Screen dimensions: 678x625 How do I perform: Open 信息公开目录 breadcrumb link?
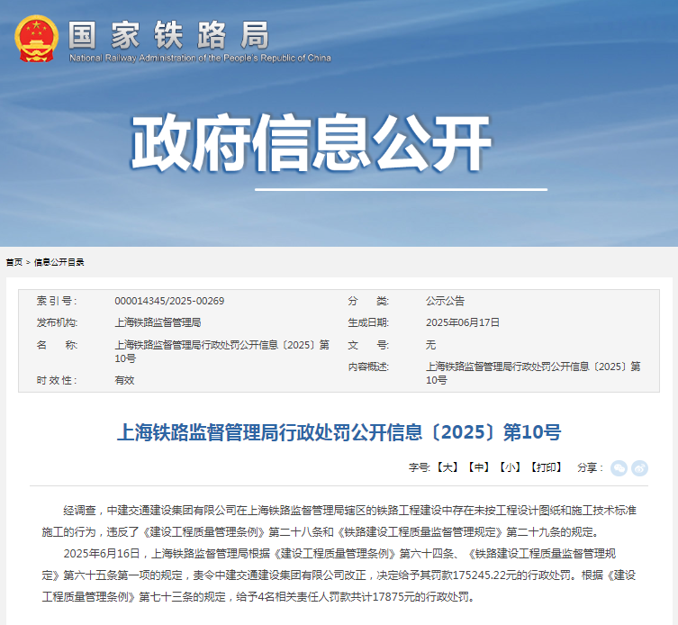59,262
